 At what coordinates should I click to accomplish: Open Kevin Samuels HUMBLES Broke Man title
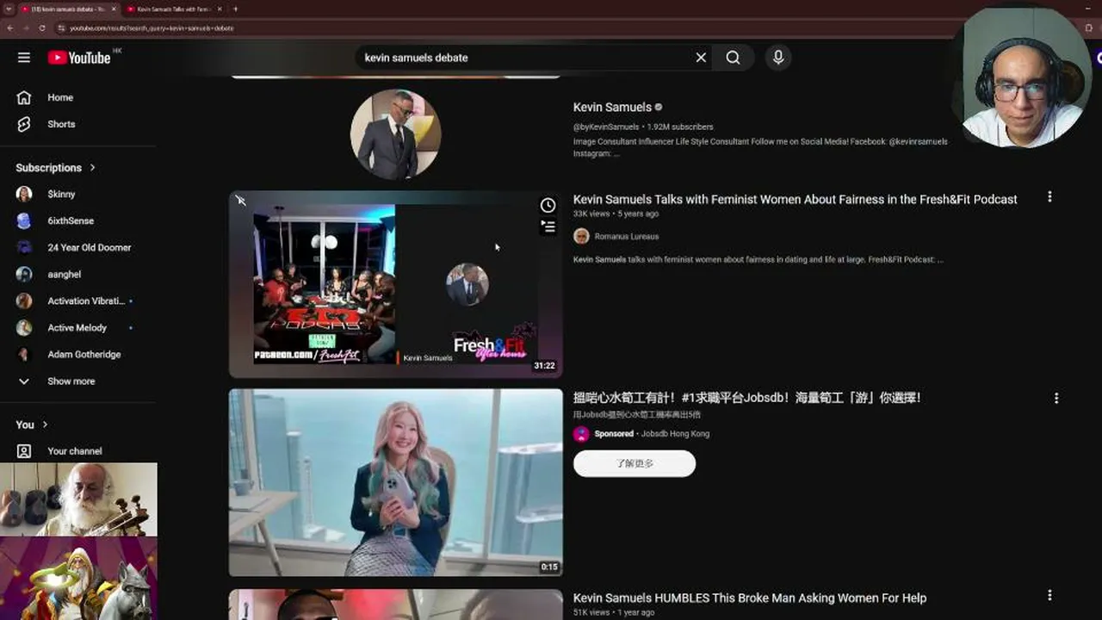(x=750, y=598)
